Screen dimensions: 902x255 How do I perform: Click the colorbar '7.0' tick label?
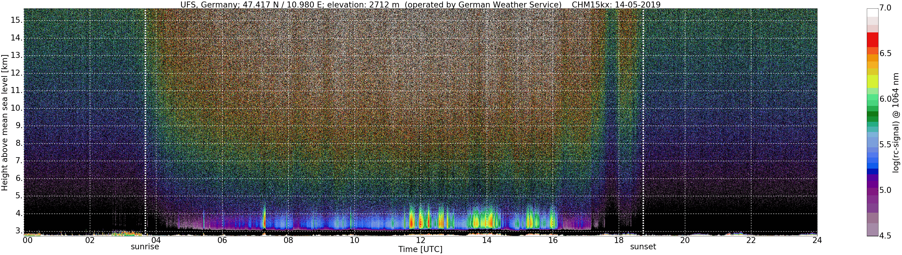coord(885,8)
